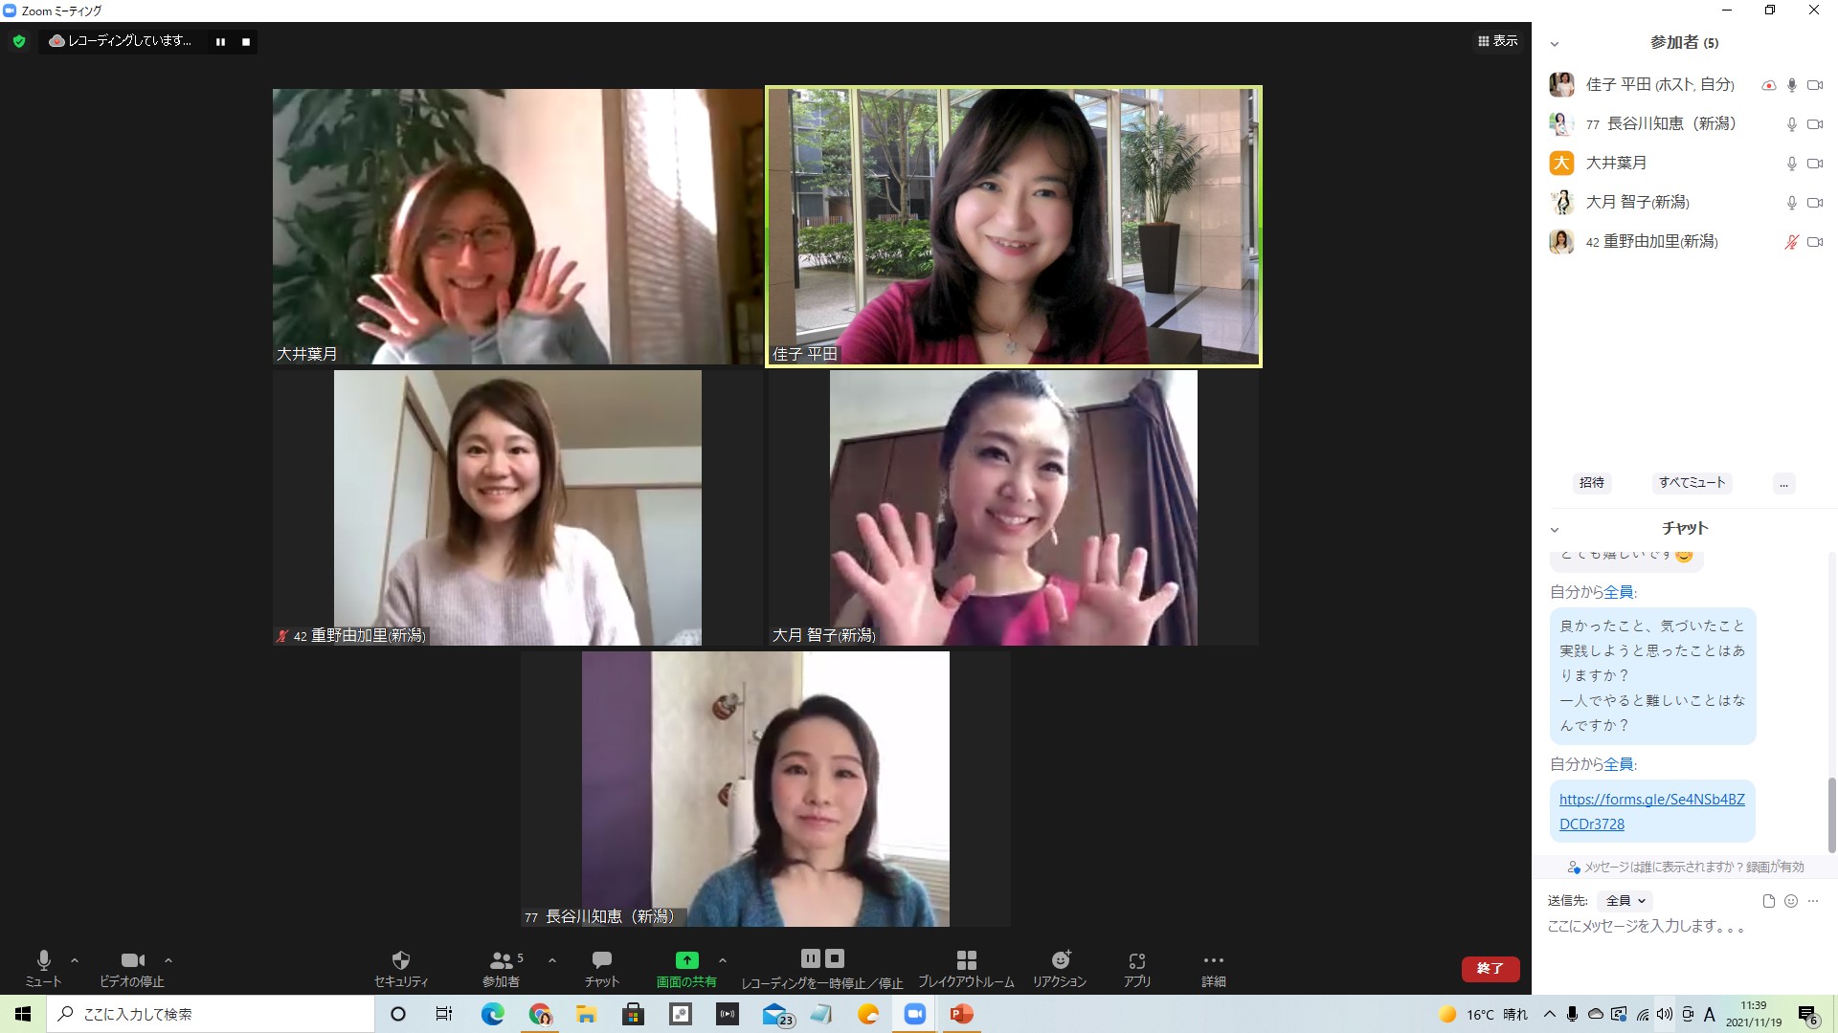The image size is (1838, 1033).
Task: Select the 佳子 平田 video tile
Action: pos(1013,227)
